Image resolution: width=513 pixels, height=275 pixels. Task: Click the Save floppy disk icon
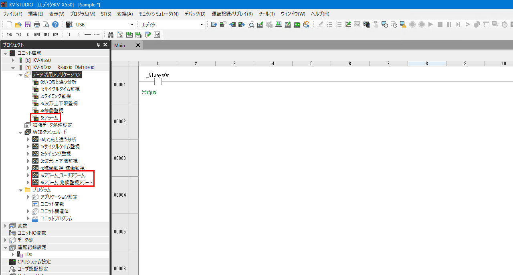pyautogui.click(x=28, y=25)
